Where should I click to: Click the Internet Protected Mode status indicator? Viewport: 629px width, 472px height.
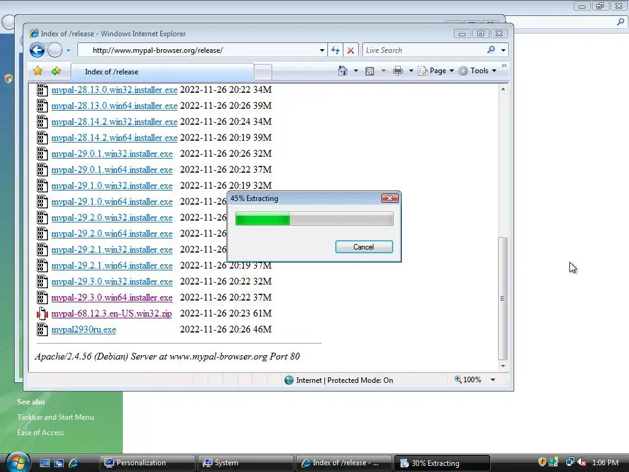click(x=339, y=380)
